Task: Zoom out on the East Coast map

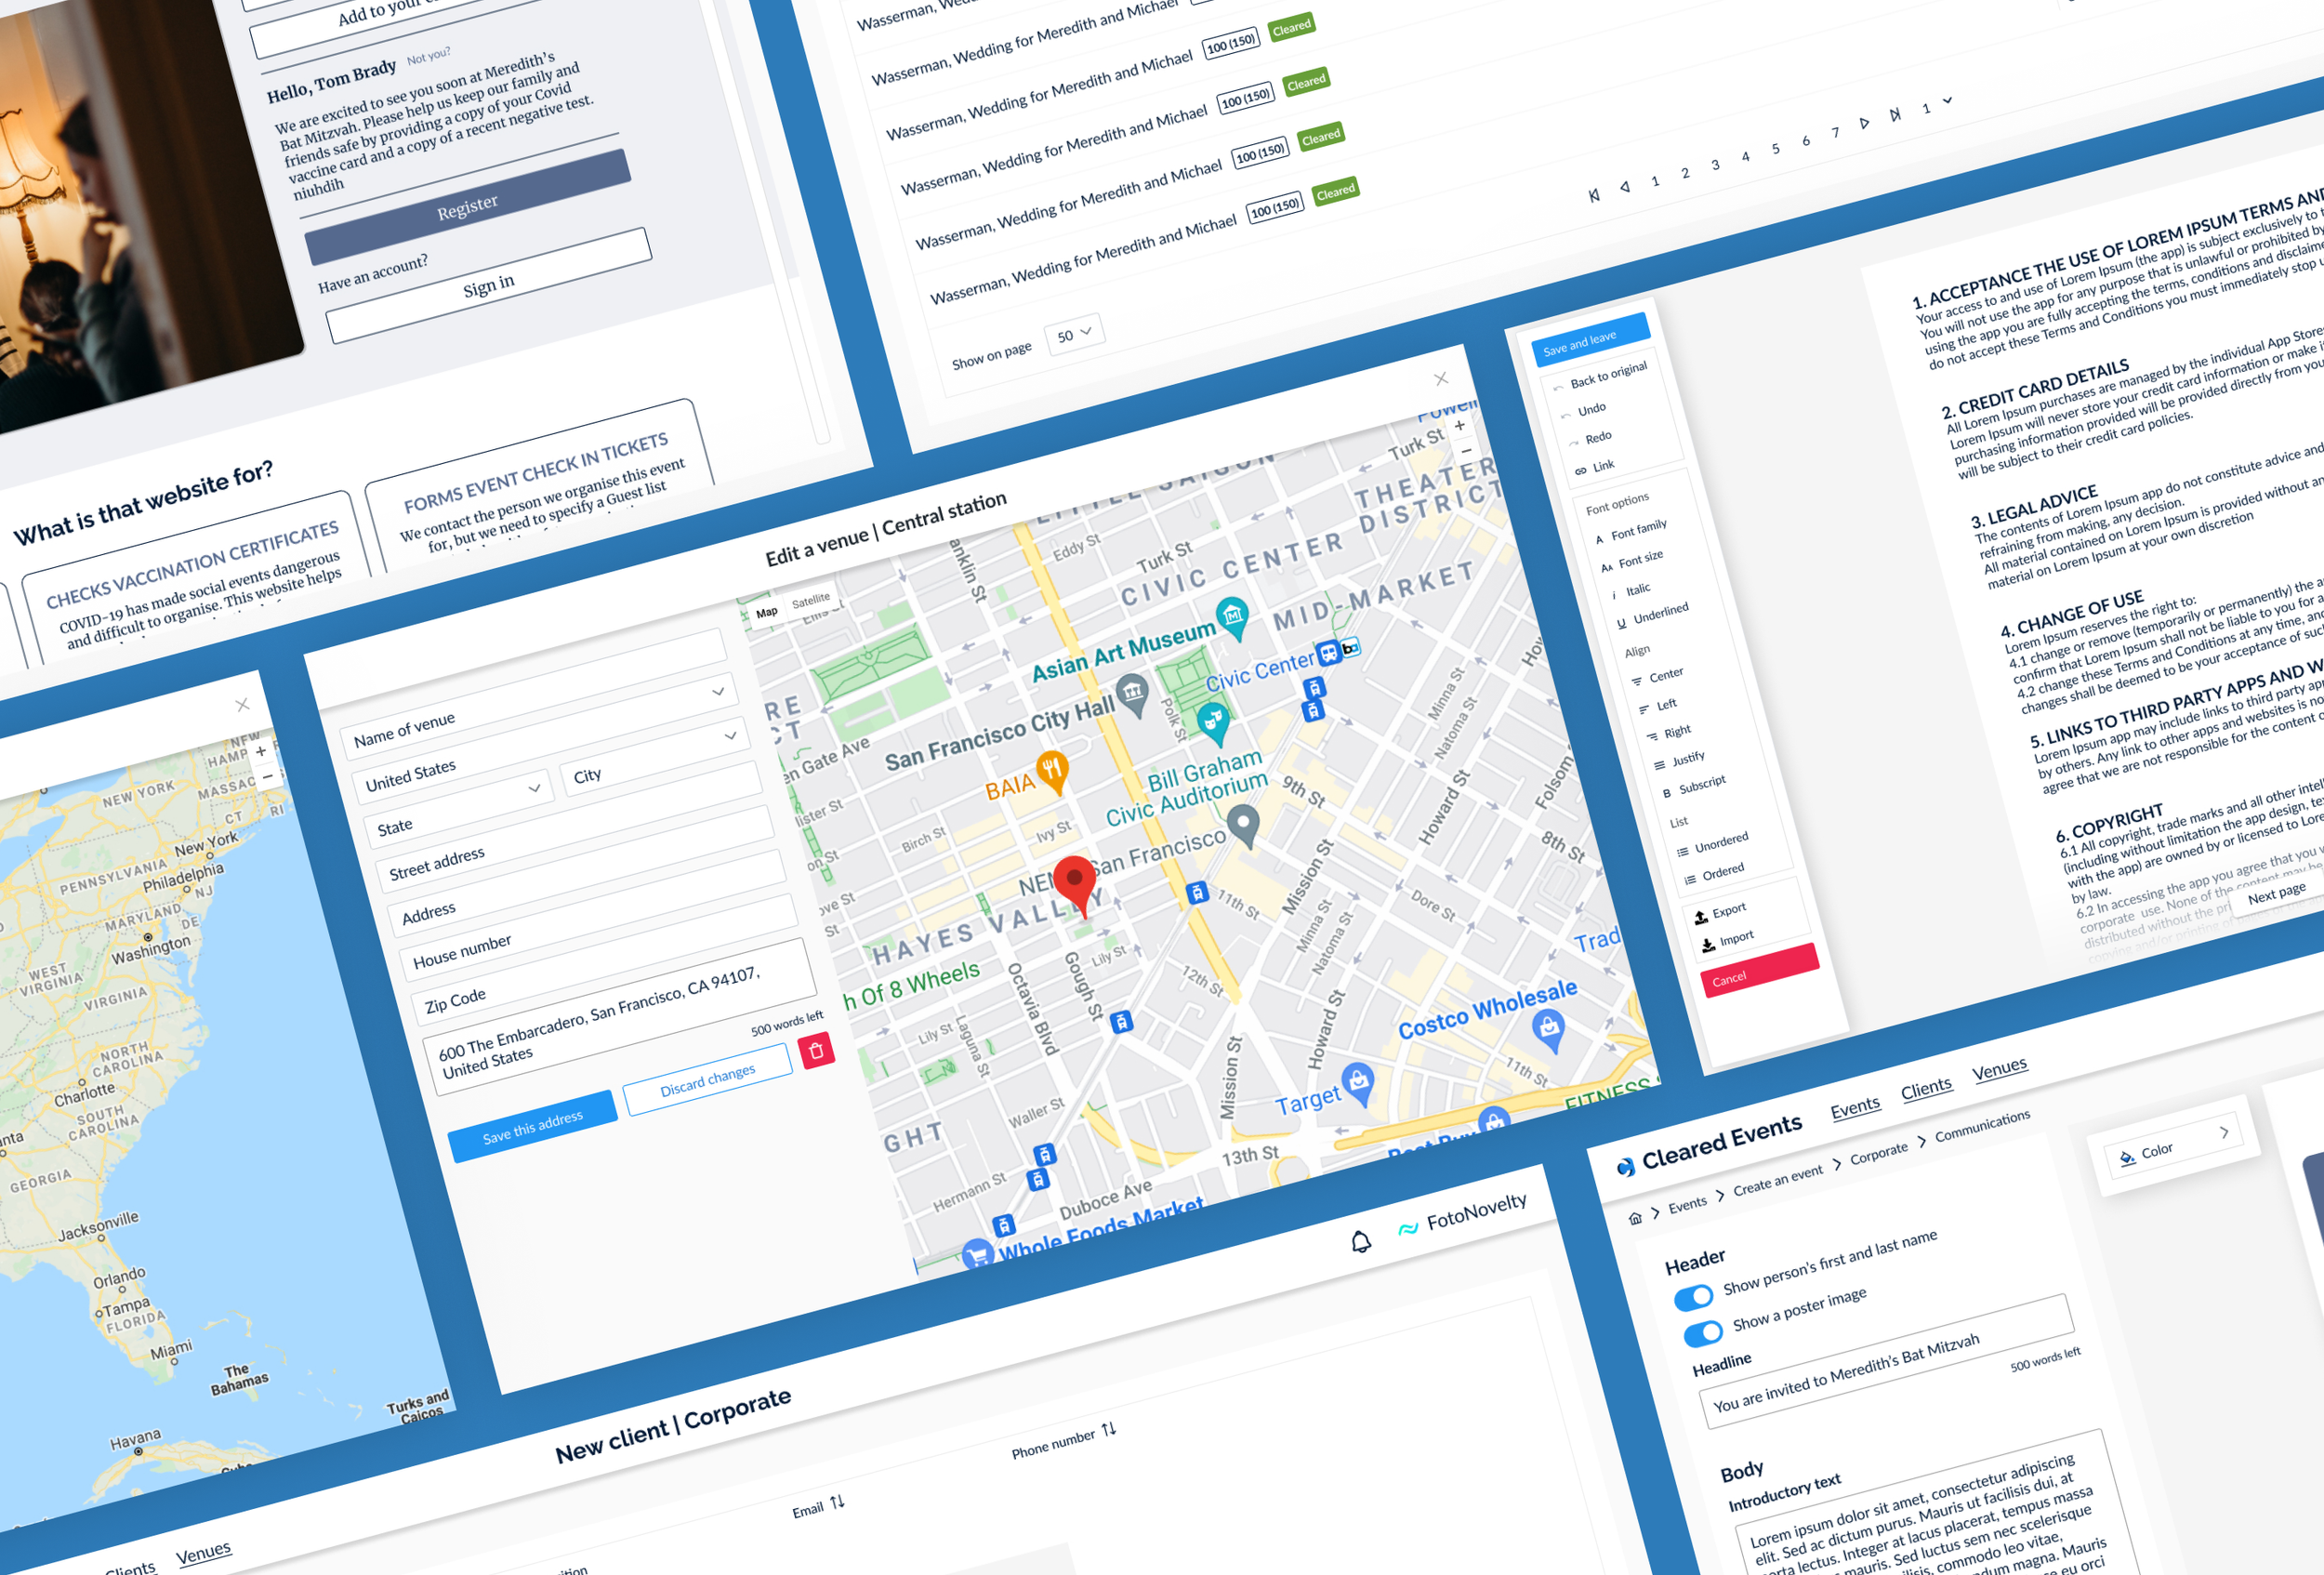Action: pos(267,776)
